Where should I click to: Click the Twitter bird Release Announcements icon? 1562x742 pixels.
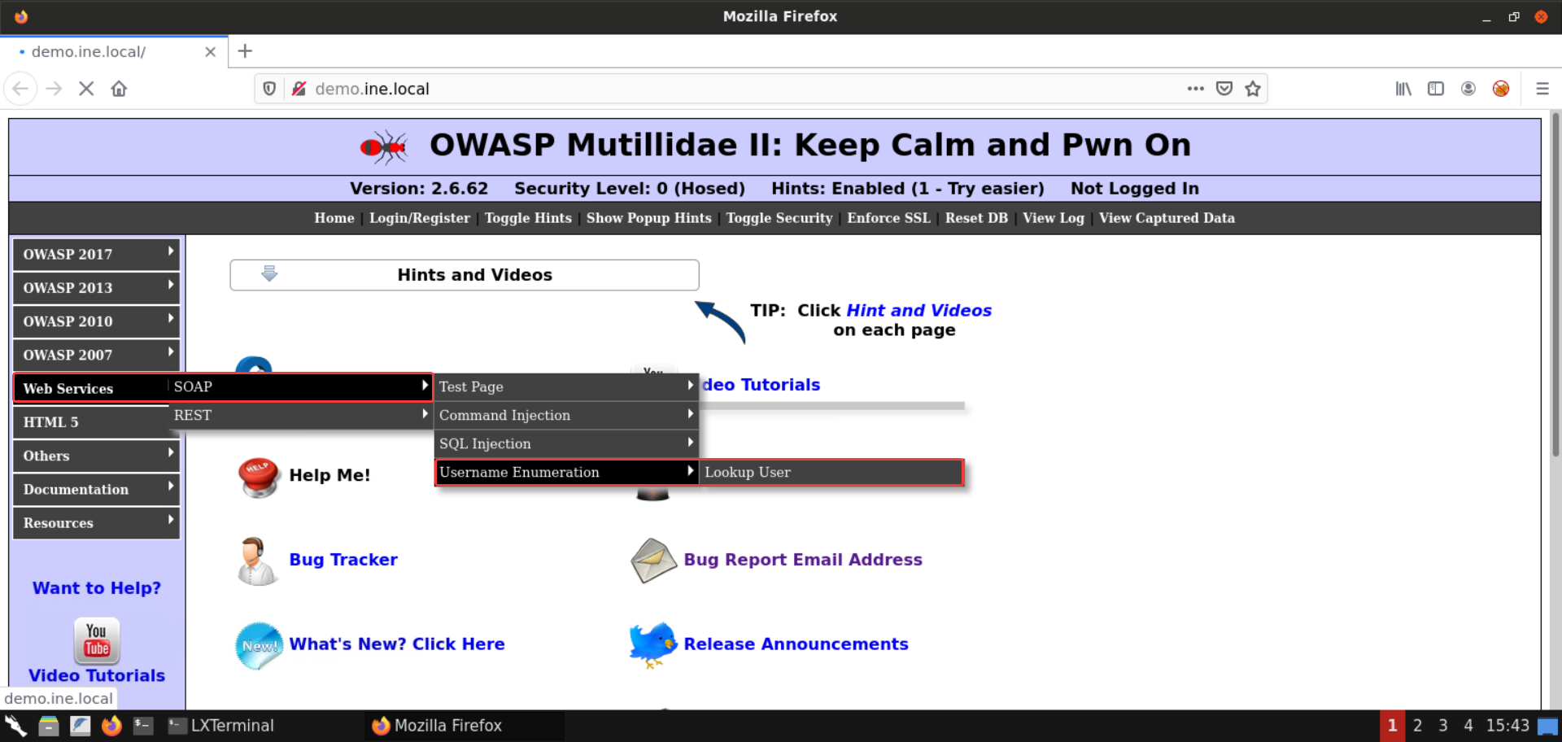[x=652, y=644]
